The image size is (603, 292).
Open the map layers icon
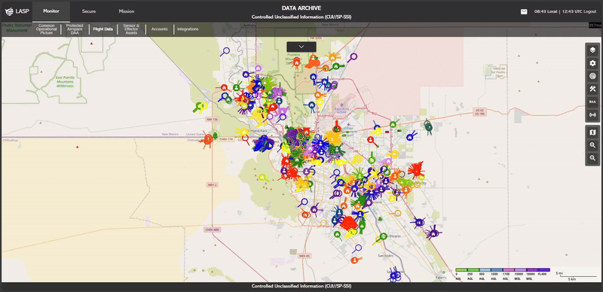592,50
